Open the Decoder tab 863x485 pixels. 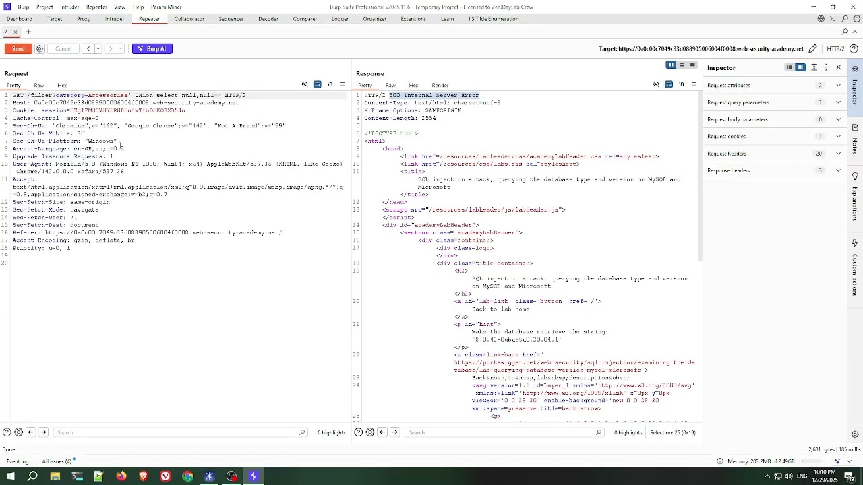268,19
